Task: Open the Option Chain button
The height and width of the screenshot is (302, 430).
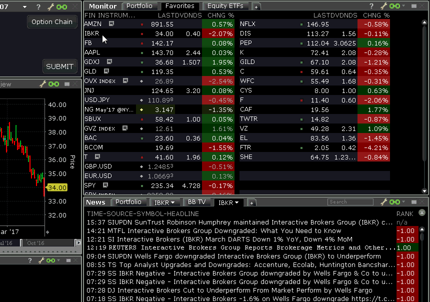Action: pyautogui.click(x=52, y=22)
